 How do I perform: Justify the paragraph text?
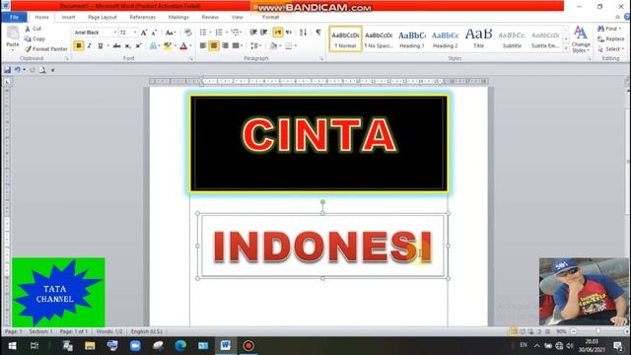click(236, 46)
